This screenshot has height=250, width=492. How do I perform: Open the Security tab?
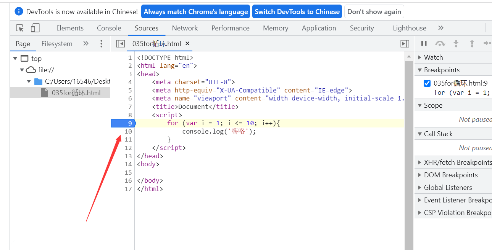362,28
